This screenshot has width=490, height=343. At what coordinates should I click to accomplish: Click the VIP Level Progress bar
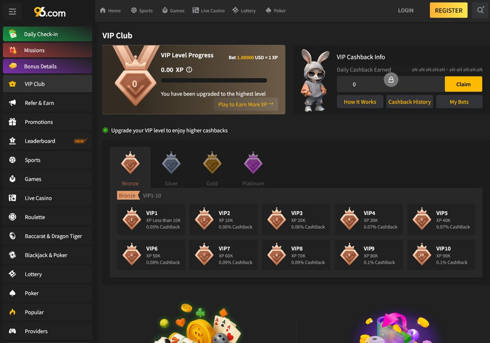tap(214, 80)
